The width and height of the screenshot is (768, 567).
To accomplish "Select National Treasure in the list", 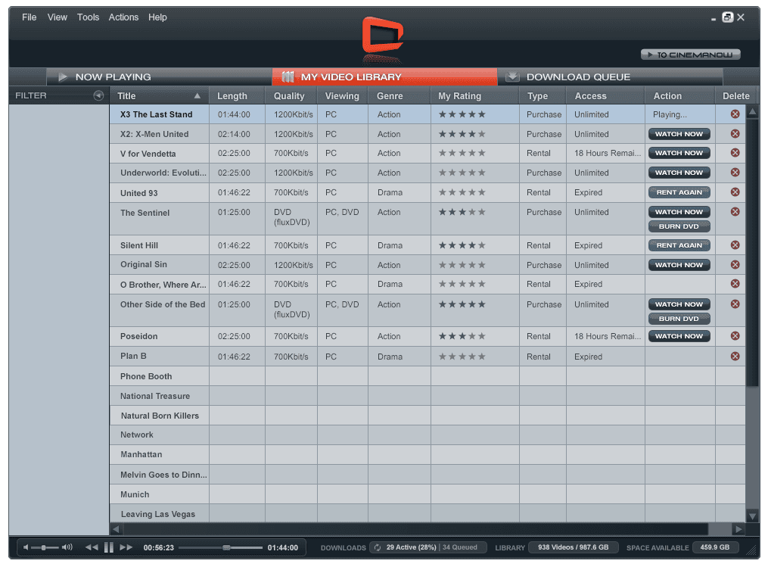I will pos(155,396).
